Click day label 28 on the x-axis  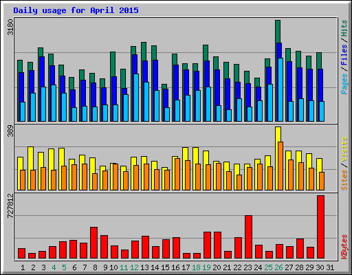click(299, 267)
